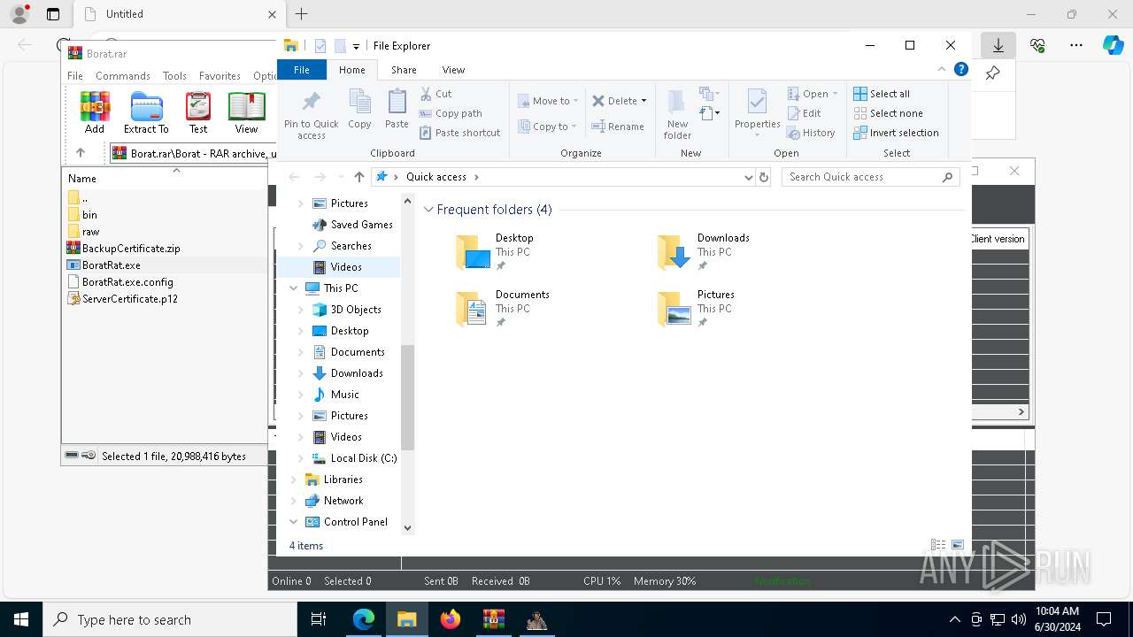The height and width of the screenshot is (637, 1133).
Task: Click Edit in Open group
Action: (x=804, y=113)
